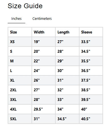Click the Size Guide heading
Viewport: 111px width, 131px height.
25,6
